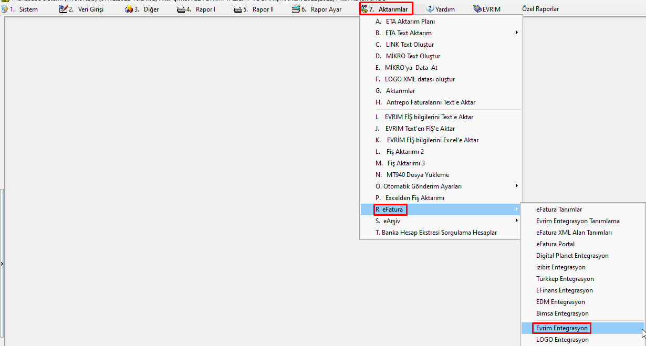
Task: Select LOGO XML datası oluştur
Action: [x=441, y=79]
